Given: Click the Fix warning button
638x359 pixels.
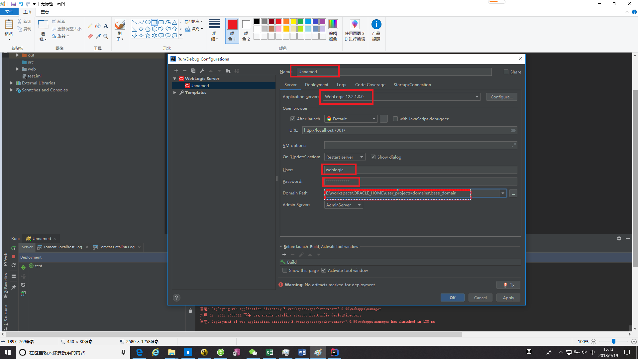Looking at the screenshot, I should pyautogui.click(x=508, y=285).
